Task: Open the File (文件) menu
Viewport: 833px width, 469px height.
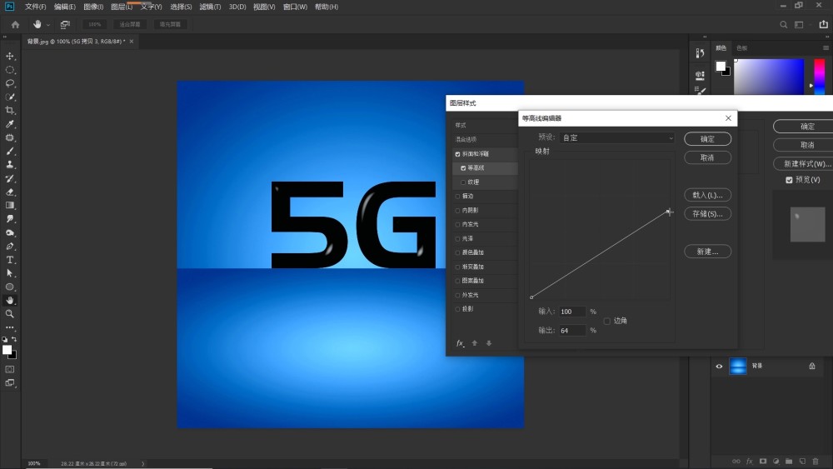Action: pyautogui.click(x=36, y=7)
